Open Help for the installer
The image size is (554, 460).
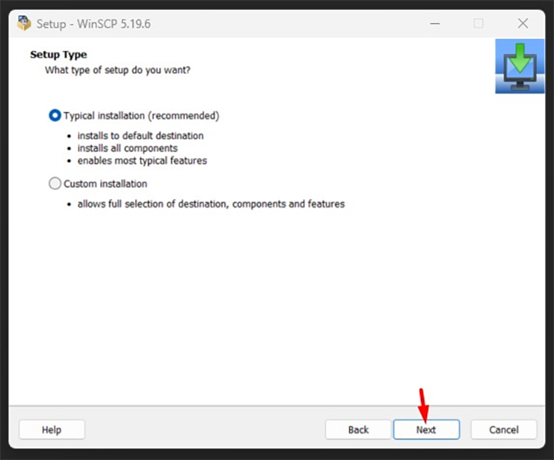52,430
